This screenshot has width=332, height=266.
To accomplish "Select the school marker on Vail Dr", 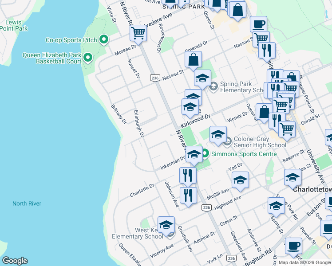I will 240,180.
